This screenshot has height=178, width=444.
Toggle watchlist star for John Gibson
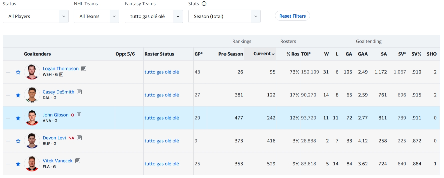18,118
